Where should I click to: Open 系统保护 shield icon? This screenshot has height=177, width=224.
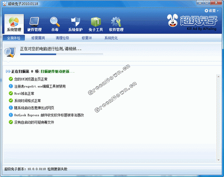pos(75,22)
